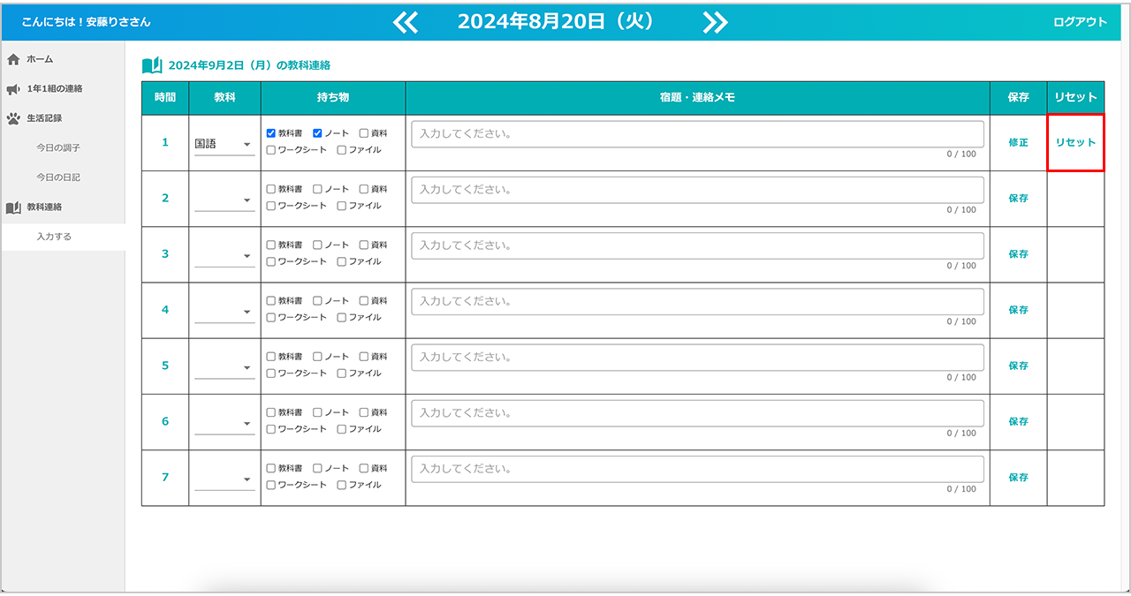Click the paw icon beside 生活記録
Image resolution: width=1131 pixels, height=596 pixels.
[x=13, y=118]
